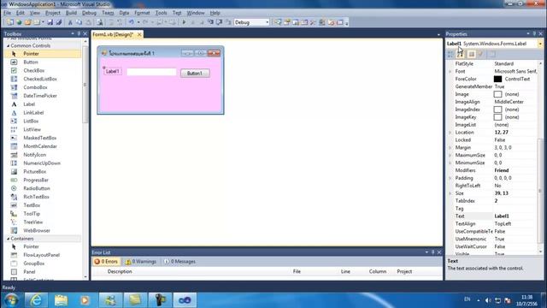The height and width of the screenshot is (308, 547).
Task: Sort error list by Project column
Action: [x=404, y=271]
